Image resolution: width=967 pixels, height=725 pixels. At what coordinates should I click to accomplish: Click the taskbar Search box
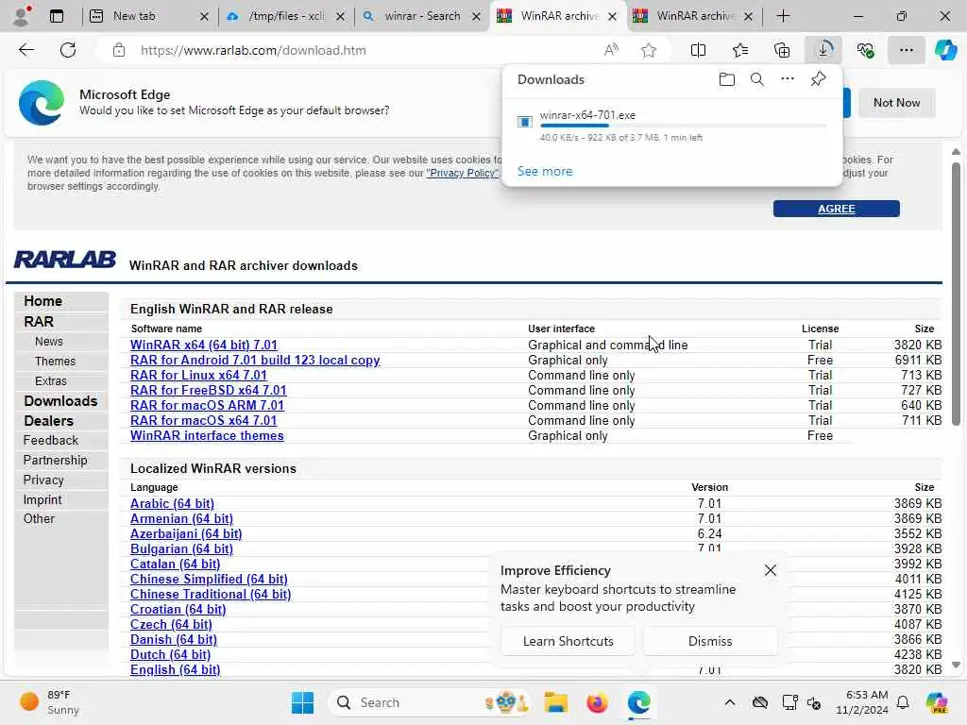[432, 702]
